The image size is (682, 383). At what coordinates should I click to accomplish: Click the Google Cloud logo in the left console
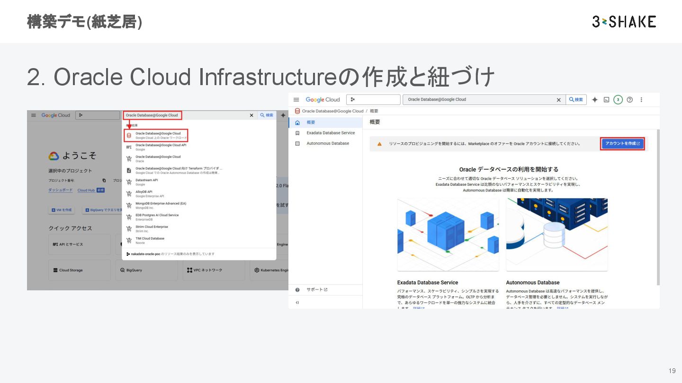[x=55, y=115]
